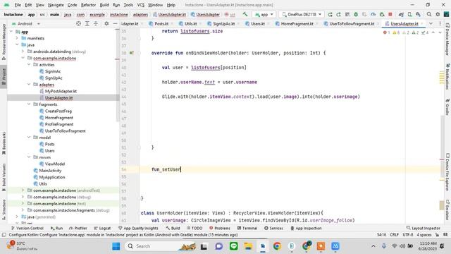Toggle the Project side tool window
The image size is (451, 254).
[4, 77]
